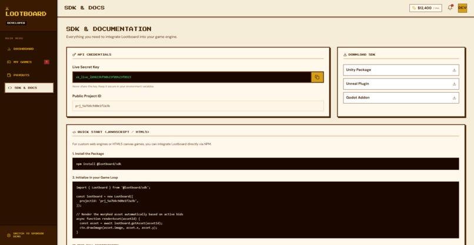Open the DEV user avatar
The image size is (474, 245).
pyautogui.click(x=462, y=8)
